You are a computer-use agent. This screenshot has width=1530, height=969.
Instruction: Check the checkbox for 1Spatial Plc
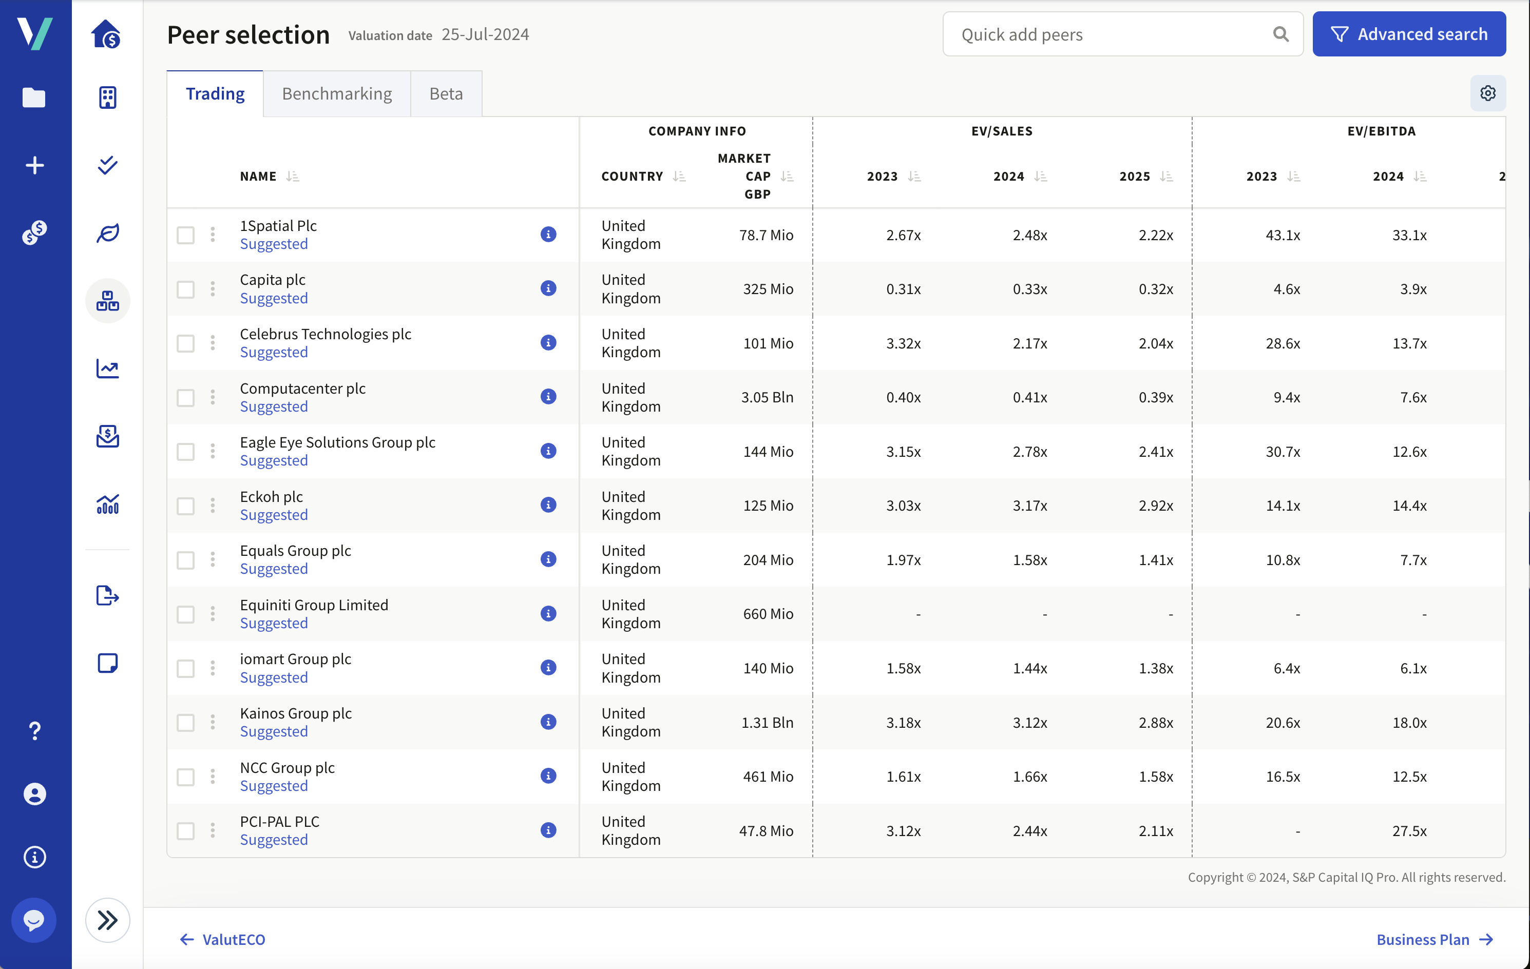[185, 235]
